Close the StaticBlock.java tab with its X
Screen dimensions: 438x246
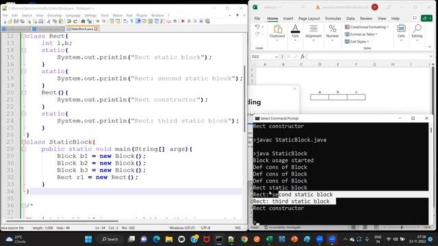tap(96, 29)
